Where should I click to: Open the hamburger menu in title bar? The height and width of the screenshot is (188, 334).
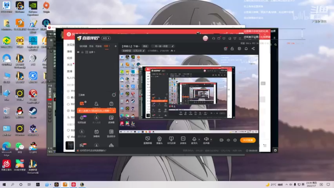coord(240,38)
